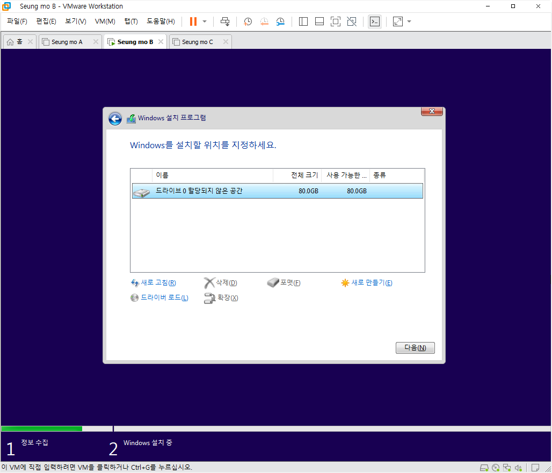Click the CD/DVD drive status bar icon
Image resolution: width=552 pixels, height=473 pixels.
[496, 468]
